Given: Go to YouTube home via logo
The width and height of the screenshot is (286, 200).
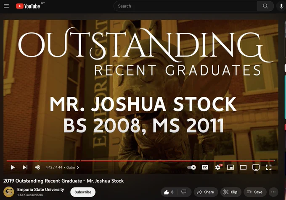Looking at the screenshot, I should tap(28, 6).
